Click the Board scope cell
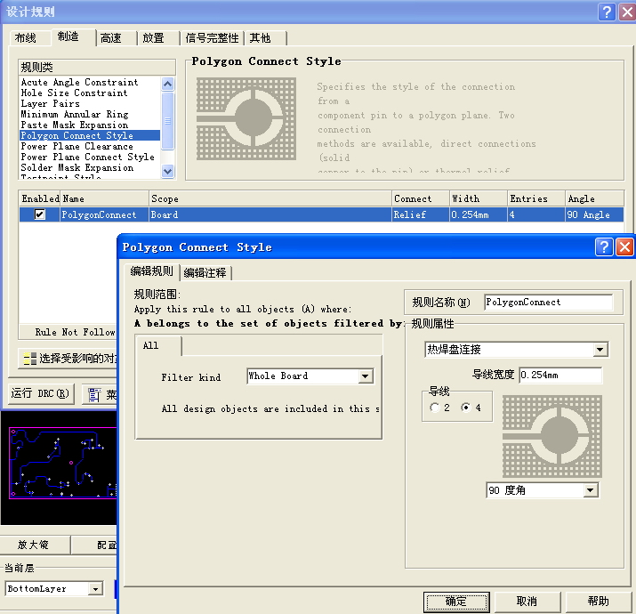The image size is (636, 614). coord(270,214)
